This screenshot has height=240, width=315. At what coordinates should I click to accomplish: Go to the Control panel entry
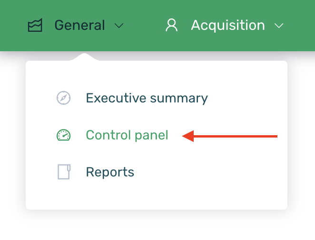click(x=127, y=136)
